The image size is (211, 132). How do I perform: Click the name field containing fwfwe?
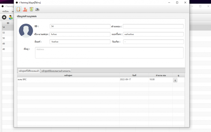[80, 34]
